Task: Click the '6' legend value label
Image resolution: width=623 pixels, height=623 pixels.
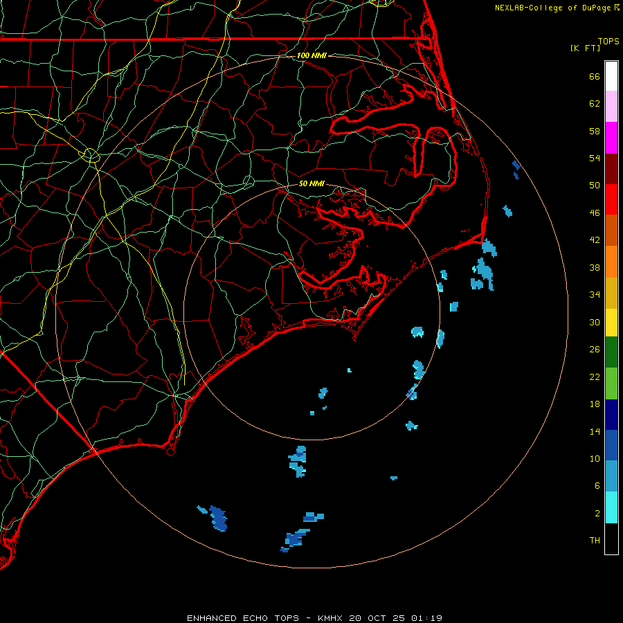Action: point(597,485)
